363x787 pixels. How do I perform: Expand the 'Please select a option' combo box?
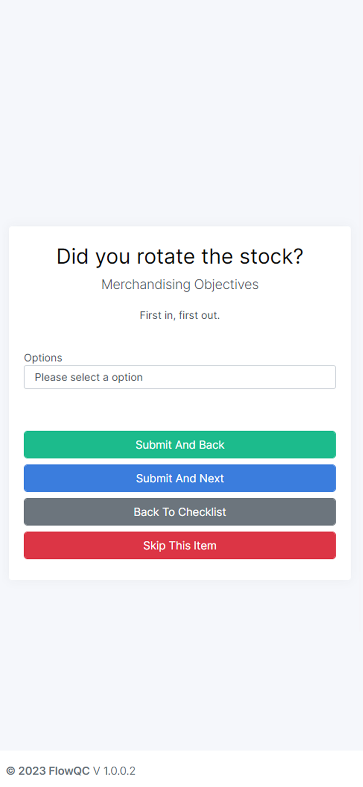tap(180, 377)
